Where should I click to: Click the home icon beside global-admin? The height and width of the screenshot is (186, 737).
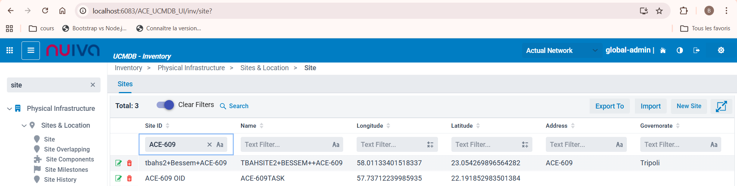(663, 51)
